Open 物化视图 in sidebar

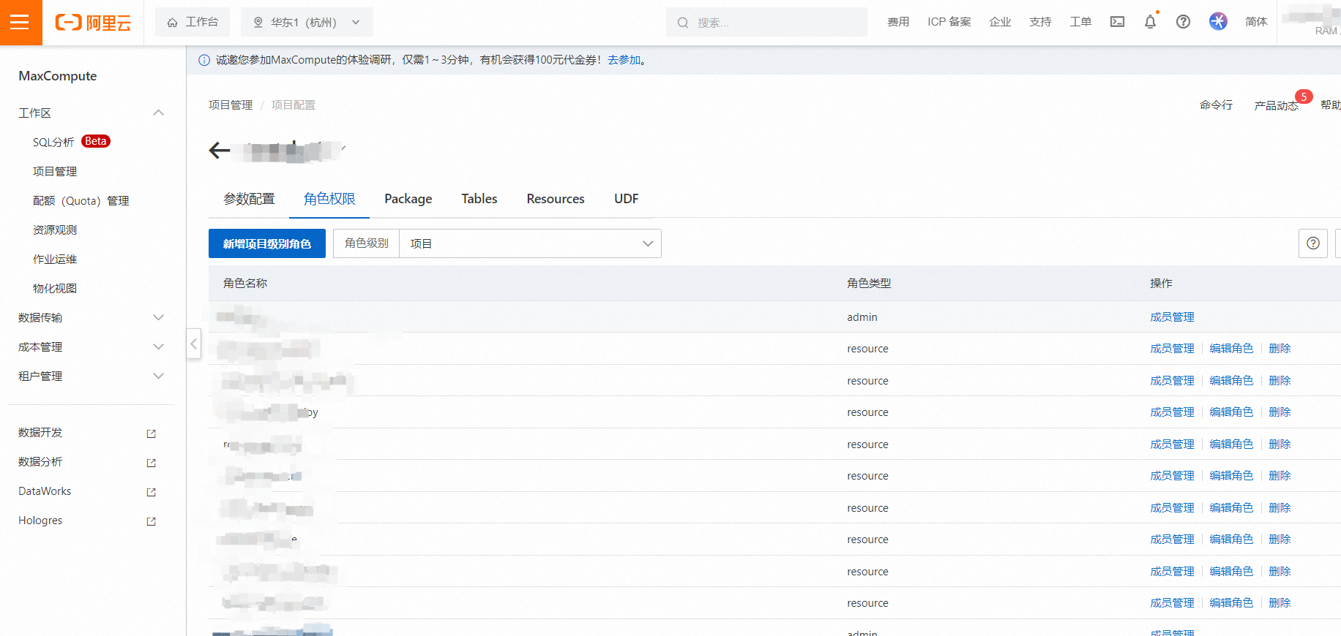pos(55,288)
